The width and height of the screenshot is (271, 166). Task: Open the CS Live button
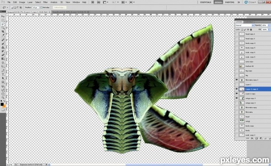[250, 2]
